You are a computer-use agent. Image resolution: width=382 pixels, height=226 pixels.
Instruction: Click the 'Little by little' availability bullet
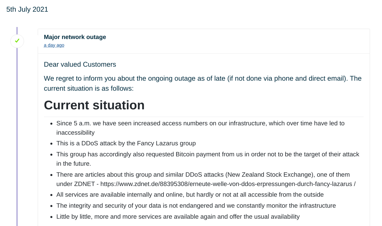click(178, 217)
